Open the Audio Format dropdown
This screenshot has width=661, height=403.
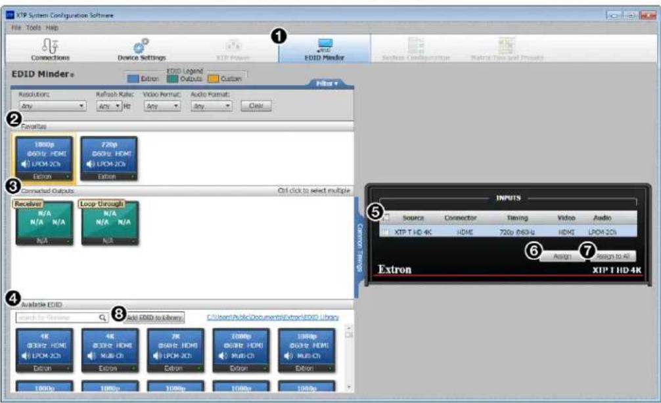(211, 106)
